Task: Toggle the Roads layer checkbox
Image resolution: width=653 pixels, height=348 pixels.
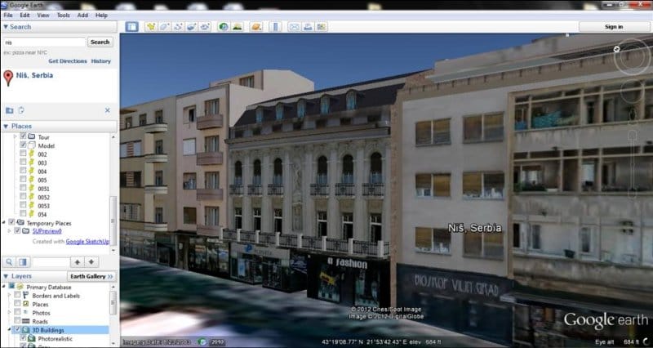Action: (17, 322)
